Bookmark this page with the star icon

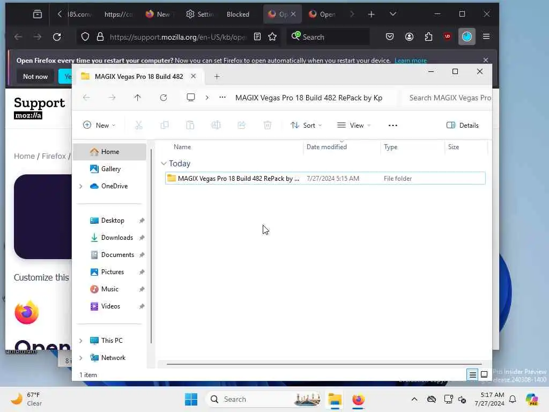[x=272, y=37]
